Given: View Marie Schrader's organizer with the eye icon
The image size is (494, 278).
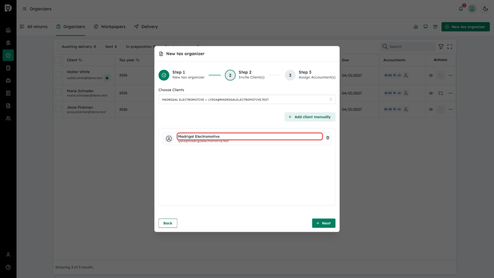Looking at the screenshot, I should click(x=431, y=93).
